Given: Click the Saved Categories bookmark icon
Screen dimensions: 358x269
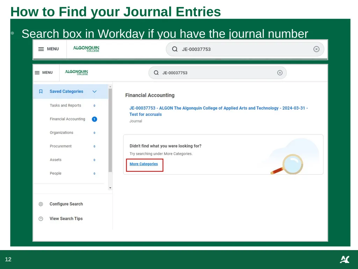Looking at the screenshot, I should (41, 91).
